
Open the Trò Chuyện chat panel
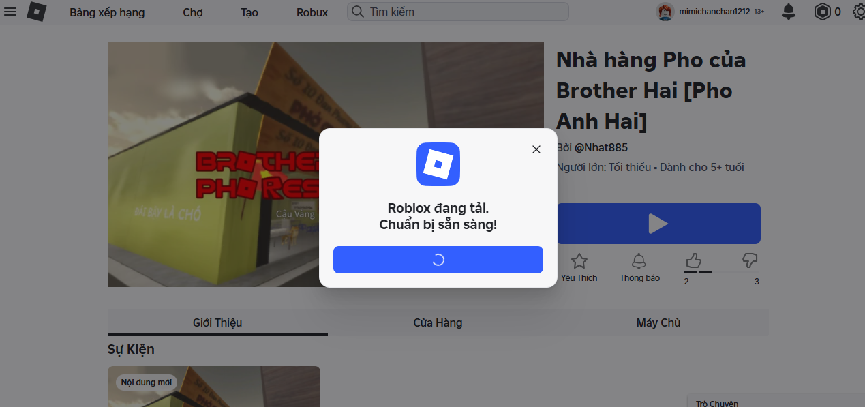point(716,402)
